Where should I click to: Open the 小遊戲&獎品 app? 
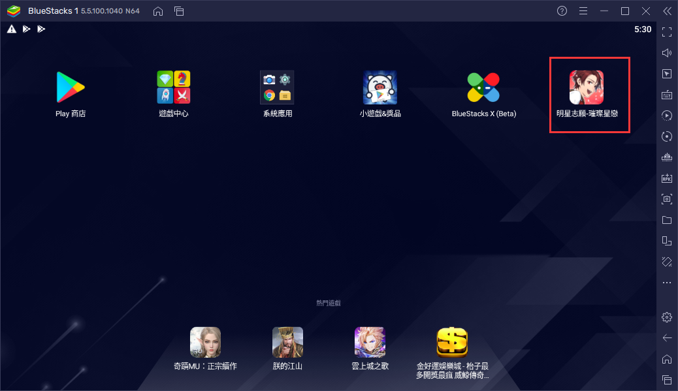380,87
